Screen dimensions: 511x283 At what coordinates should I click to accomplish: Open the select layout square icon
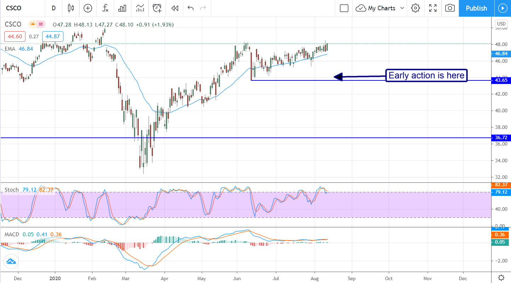tap(344, 8)
